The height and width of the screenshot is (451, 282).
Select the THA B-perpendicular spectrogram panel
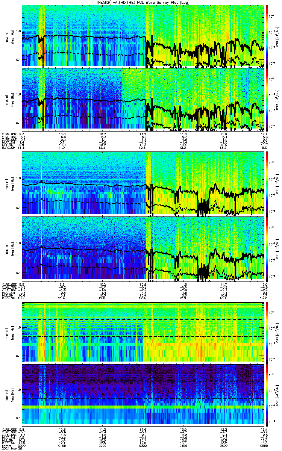pyautogui.click(x=143, y=36)
